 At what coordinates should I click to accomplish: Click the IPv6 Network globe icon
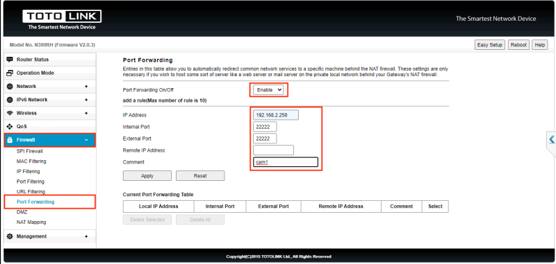(10, 100)
